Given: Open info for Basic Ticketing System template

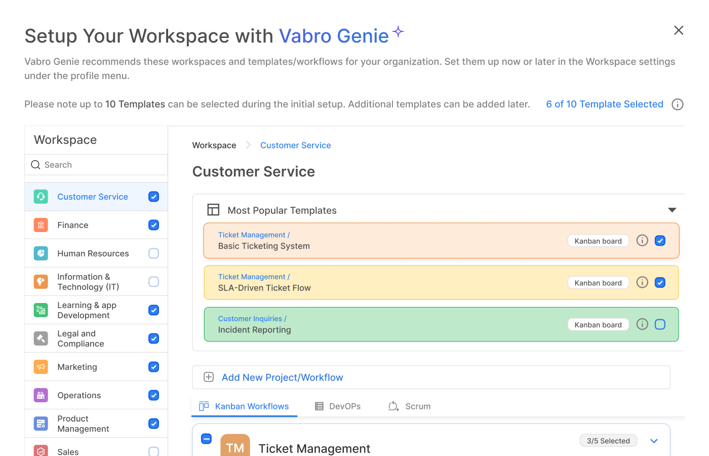Looking at the screenshot, I should pos(642,241).
